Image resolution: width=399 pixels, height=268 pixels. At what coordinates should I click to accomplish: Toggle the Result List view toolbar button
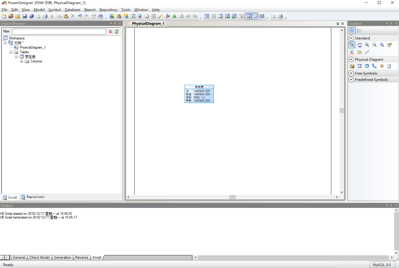[x=262, y=16]
